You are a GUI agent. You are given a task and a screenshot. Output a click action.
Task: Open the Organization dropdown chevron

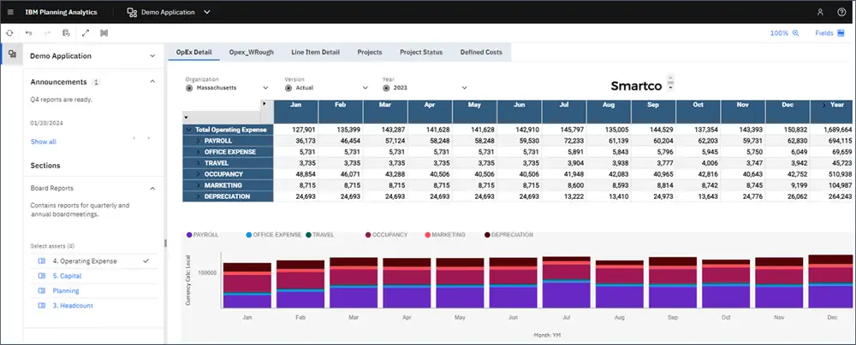[266, 87]
